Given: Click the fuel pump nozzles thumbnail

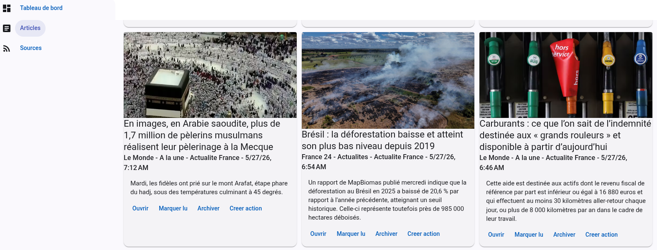Looking at the screenshot, I should coord(566,75).
